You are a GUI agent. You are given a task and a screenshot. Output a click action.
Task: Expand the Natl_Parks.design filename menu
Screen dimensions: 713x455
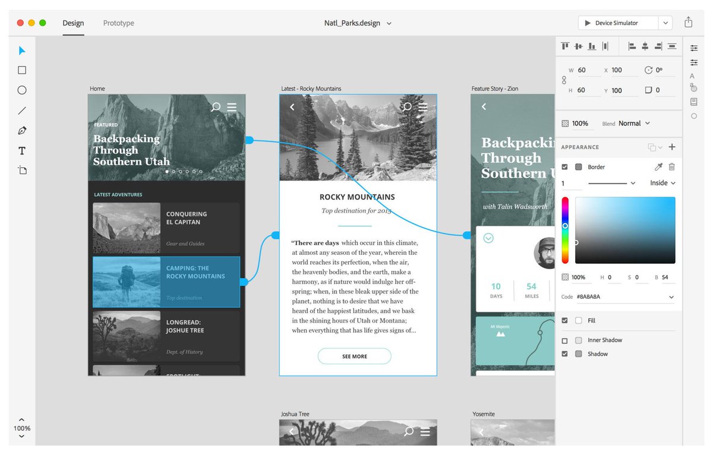pos(389,23)
